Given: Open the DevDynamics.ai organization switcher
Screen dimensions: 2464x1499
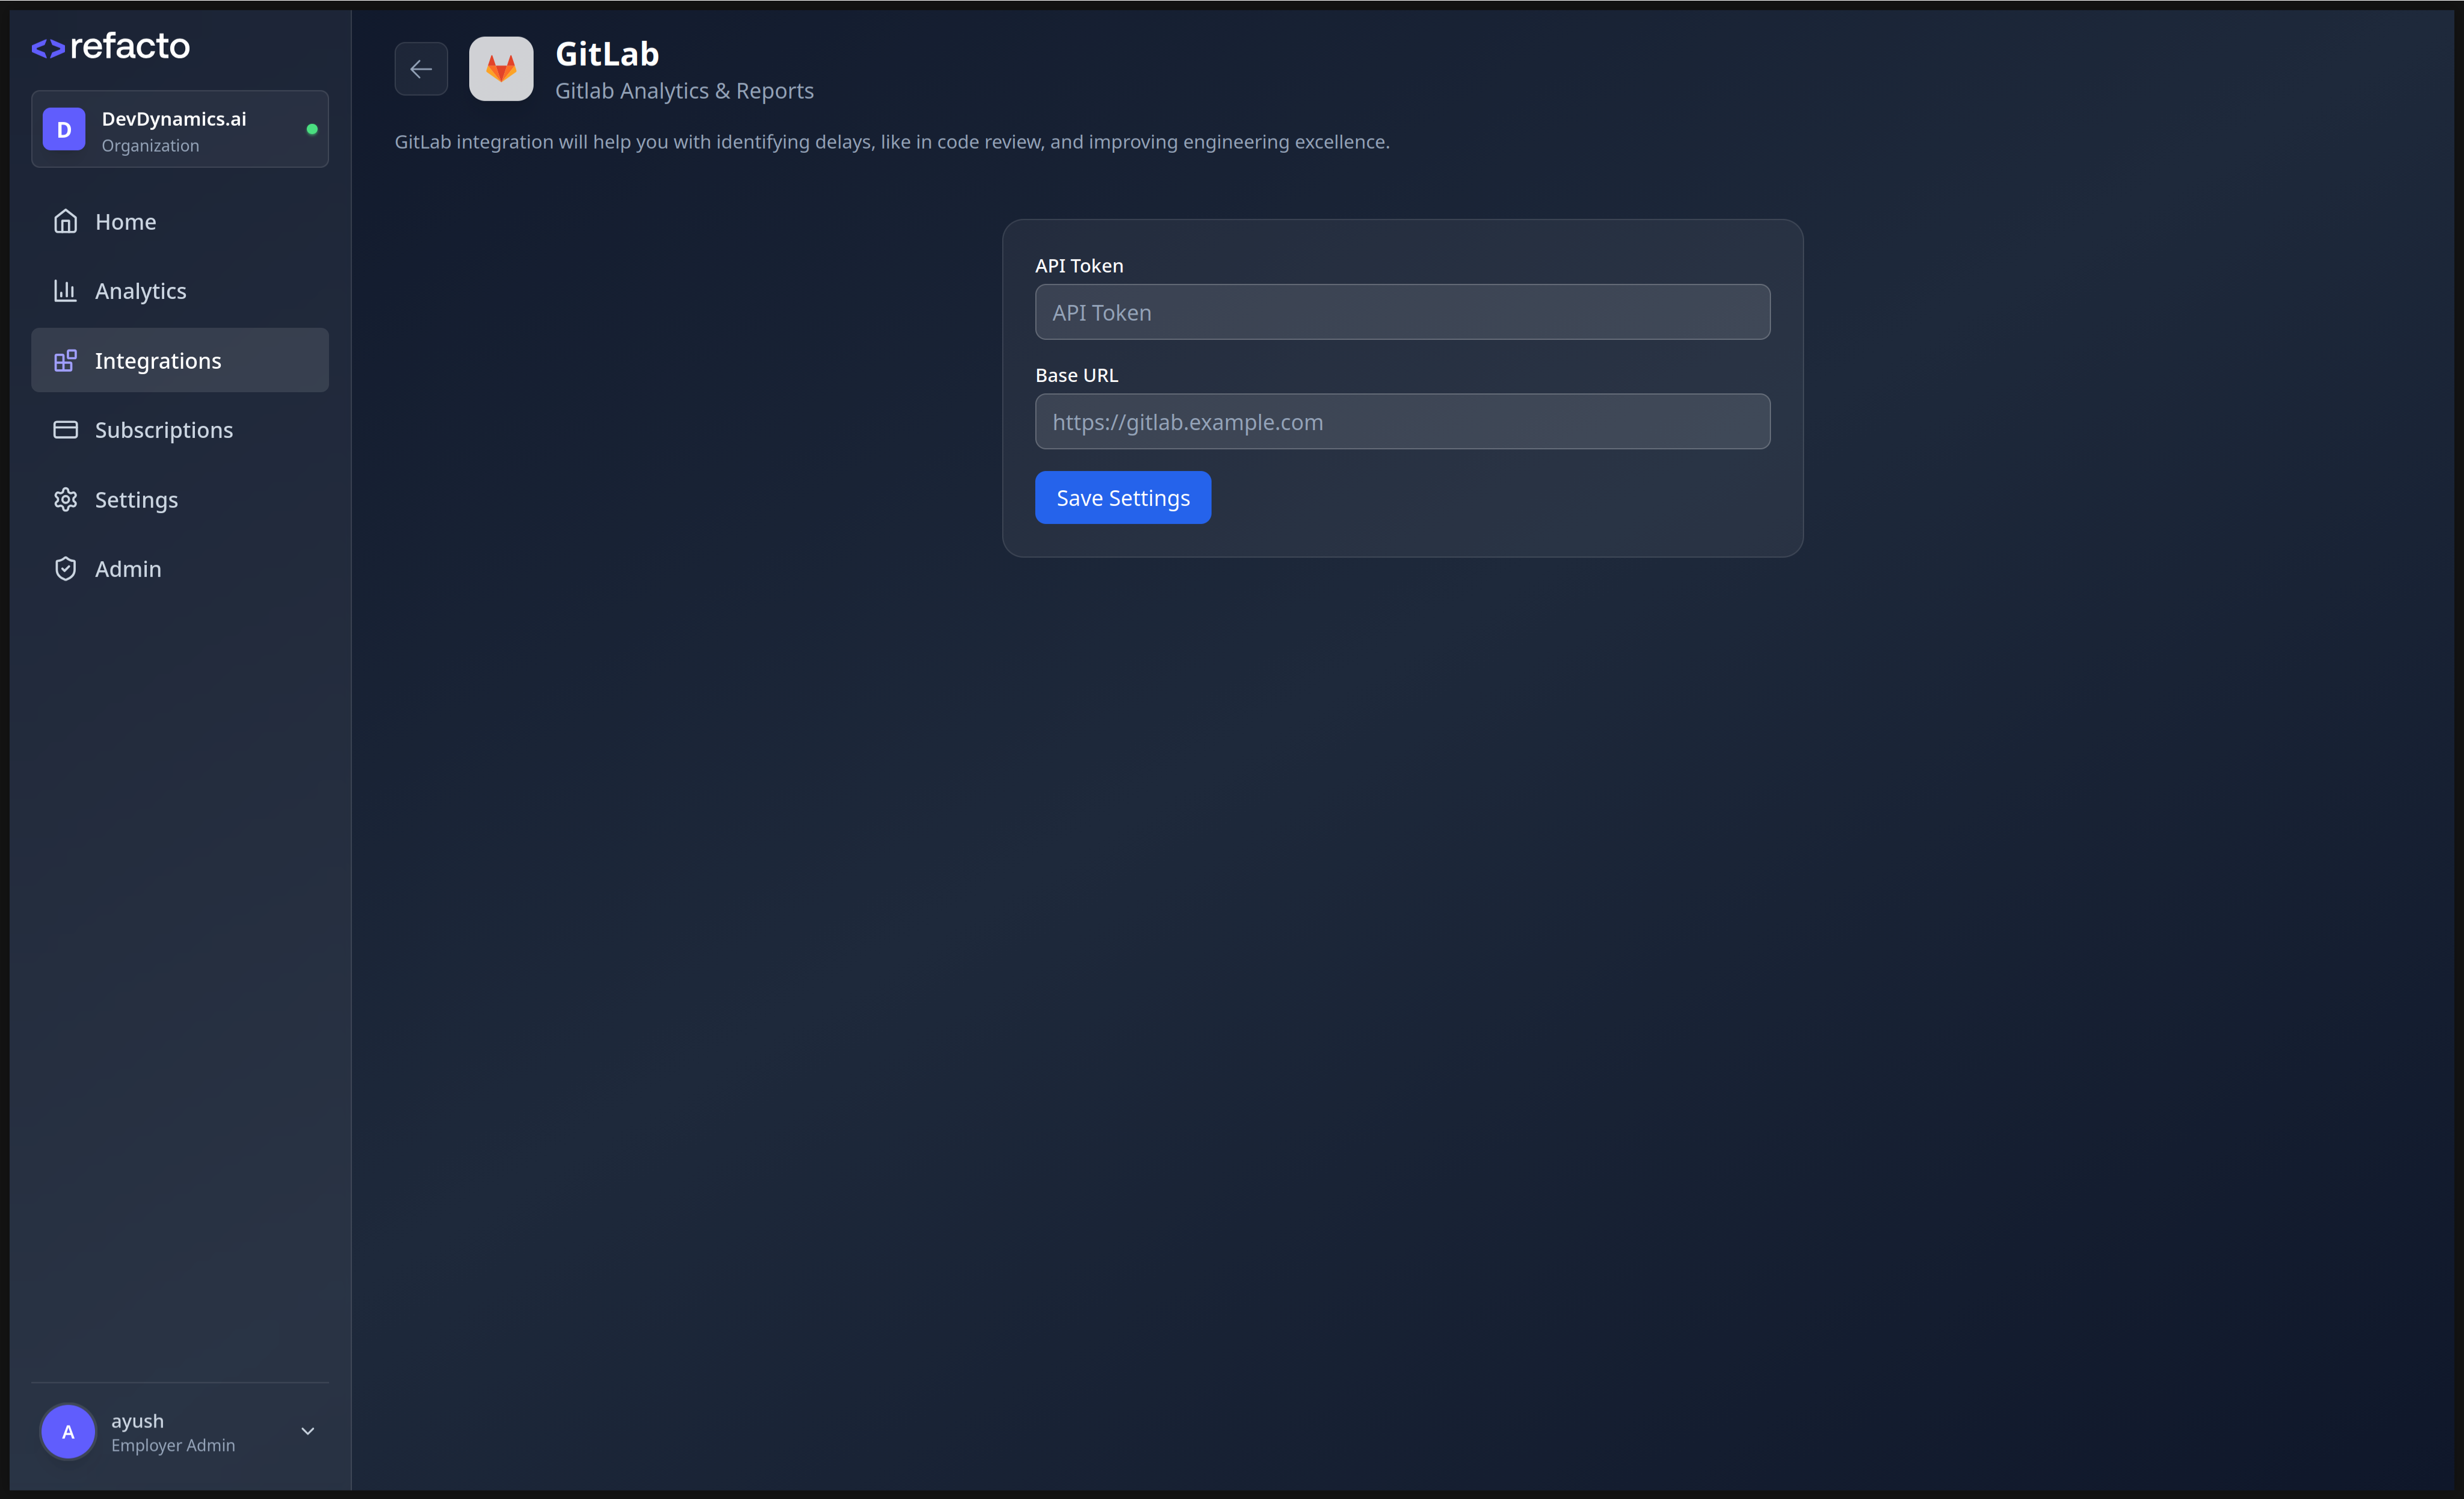Looking at the screenshot, I should pos(180,130).
